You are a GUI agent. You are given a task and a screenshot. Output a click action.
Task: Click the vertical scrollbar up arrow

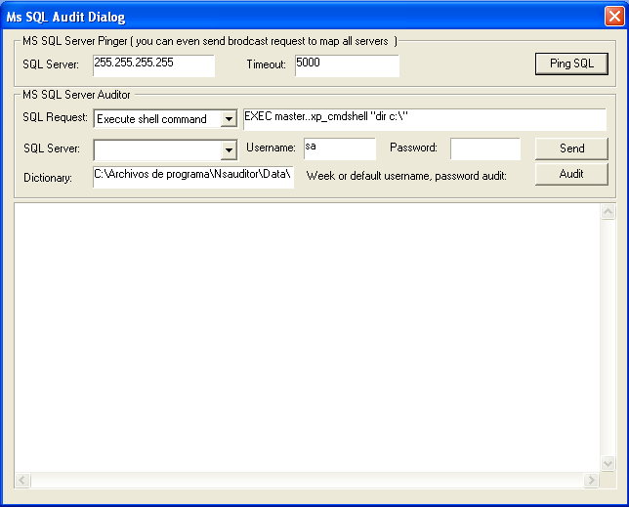(608, 211)
